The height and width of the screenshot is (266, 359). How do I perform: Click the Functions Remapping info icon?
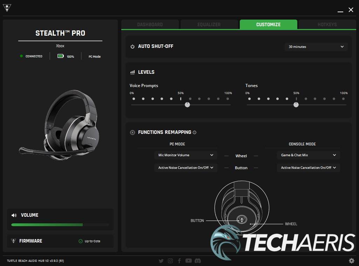pyautogui.click(x=195, y=132)
